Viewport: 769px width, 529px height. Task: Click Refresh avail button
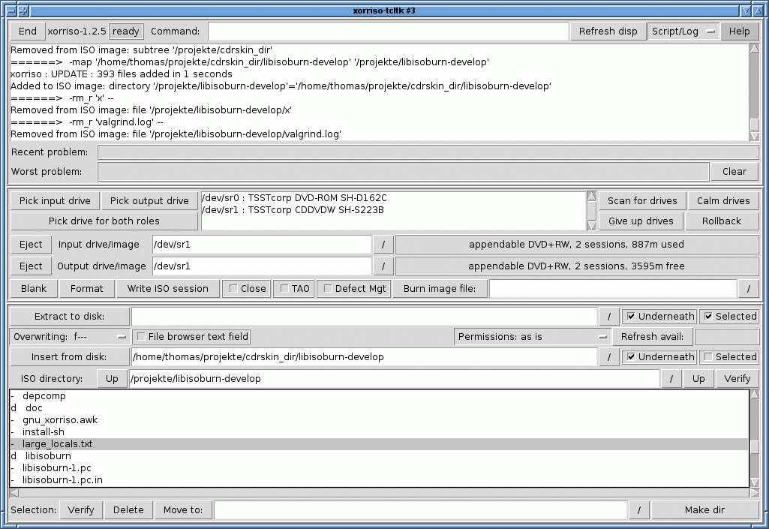coord(652,337)
